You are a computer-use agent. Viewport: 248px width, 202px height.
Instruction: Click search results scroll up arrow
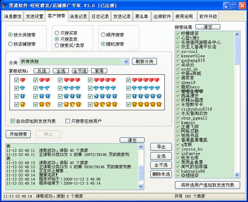tap(237, 34)
